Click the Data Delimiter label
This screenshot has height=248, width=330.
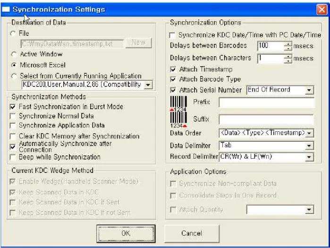[190, 145]
